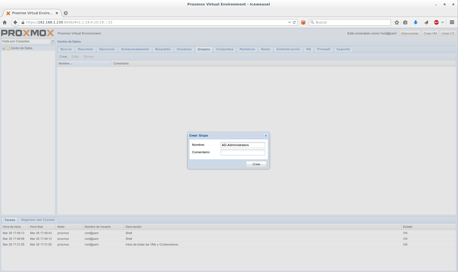The image size is (458, 272).
Task: Close the Crear: Grupo dialog
Action: pos(266,135)
